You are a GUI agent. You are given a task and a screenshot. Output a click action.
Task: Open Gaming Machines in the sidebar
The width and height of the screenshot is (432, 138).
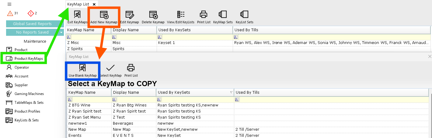pos(29,94)
